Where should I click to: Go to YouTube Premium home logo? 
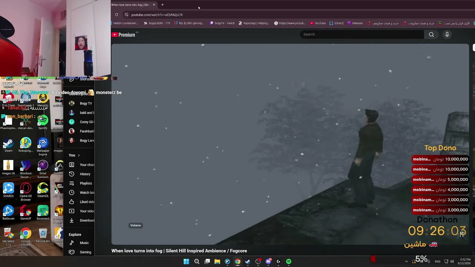coord(124,34)
